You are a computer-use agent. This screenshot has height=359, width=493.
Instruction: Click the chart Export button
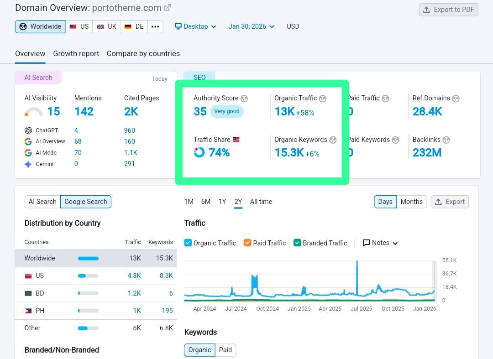tap(450, 202)
